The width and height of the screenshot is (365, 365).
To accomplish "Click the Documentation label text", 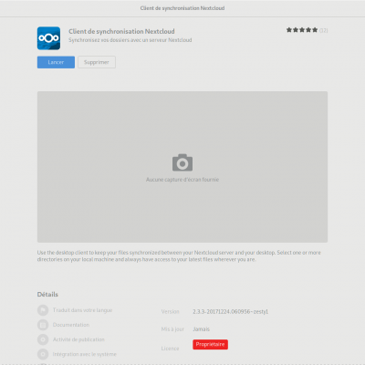I will click(x=71, y=325).
